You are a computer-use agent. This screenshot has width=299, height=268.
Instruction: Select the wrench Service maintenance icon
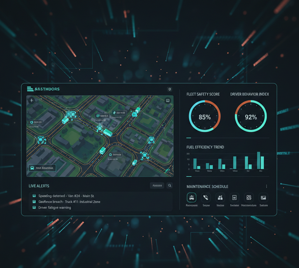point(206,198)
